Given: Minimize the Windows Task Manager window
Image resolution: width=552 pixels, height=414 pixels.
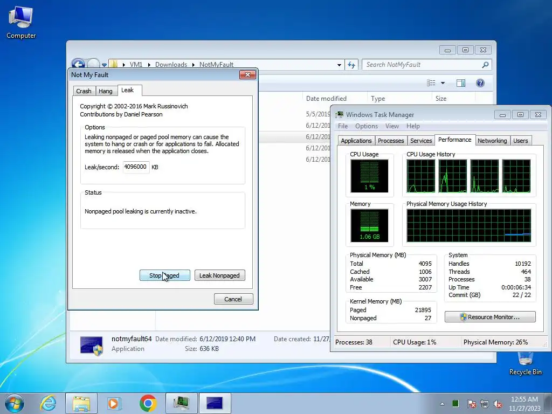Looking at the screenshot, I should pyautogui.click(x=503, y=114).
